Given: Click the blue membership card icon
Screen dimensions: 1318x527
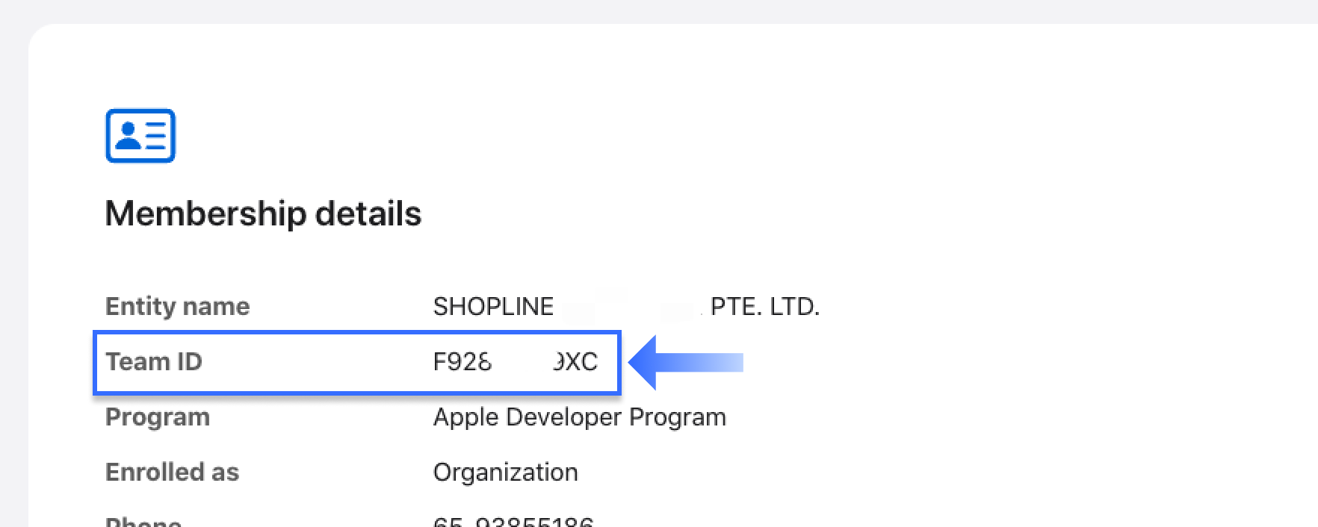Looking at the screenshot, I should click(140, 135).
